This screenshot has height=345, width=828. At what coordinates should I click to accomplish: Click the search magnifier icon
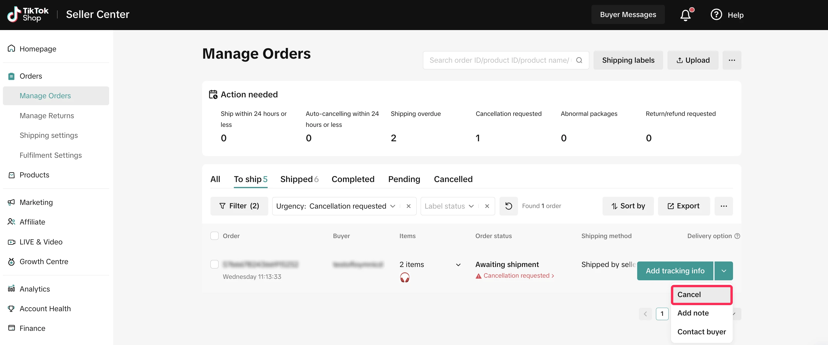click(x=579, y=60)
